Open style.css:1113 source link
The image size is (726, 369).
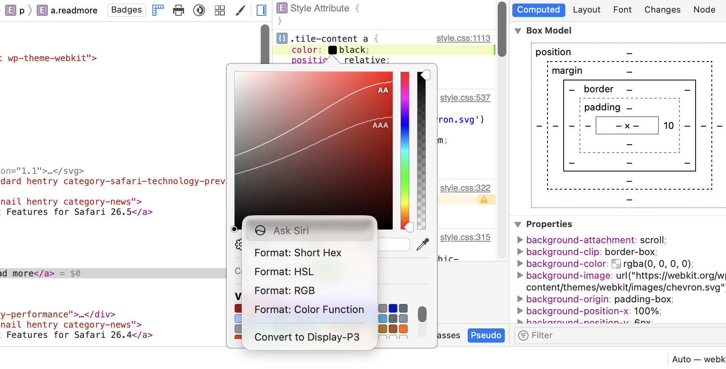pos(463,38)
